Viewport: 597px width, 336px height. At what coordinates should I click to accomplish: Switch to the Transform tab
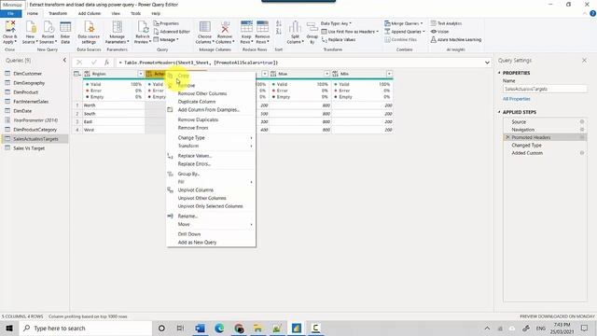[58, 13]
